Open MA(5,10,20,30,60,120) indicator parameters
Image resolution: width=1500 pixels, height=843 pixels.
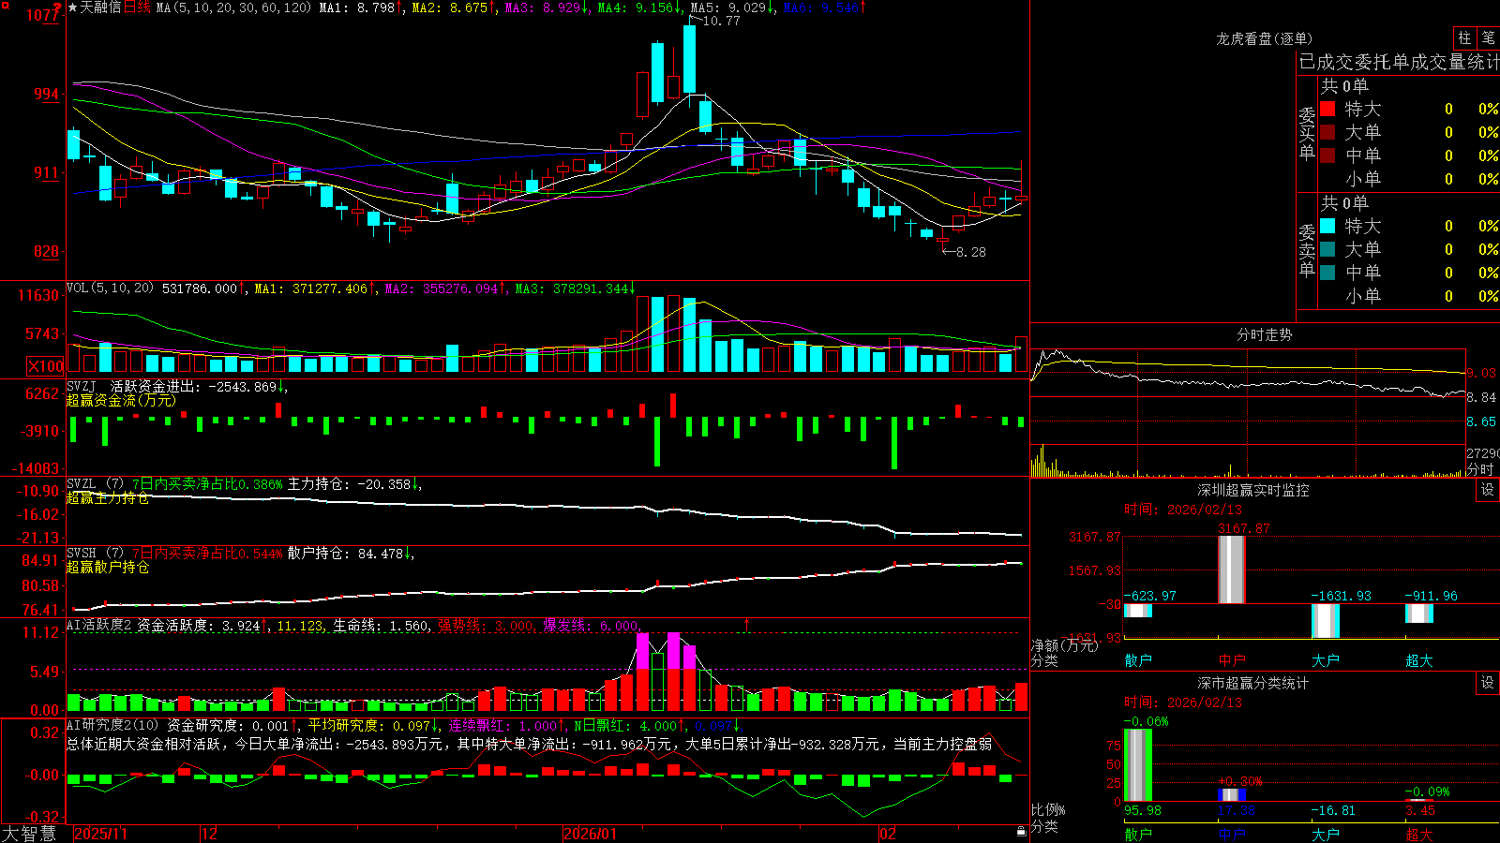coord(232,7)
